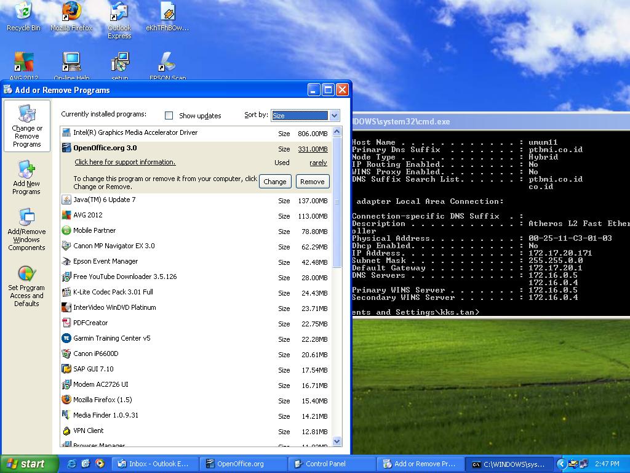This screenshot has height=473, width=630.
Task: Enable the Show updates checkbox
Action: tap(169, 116)
